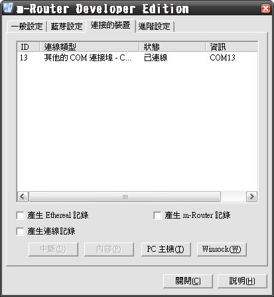Enable 產生 Ethereal 記錄 checkbox
The image size is (274, 297).
(x=20, y=215)
